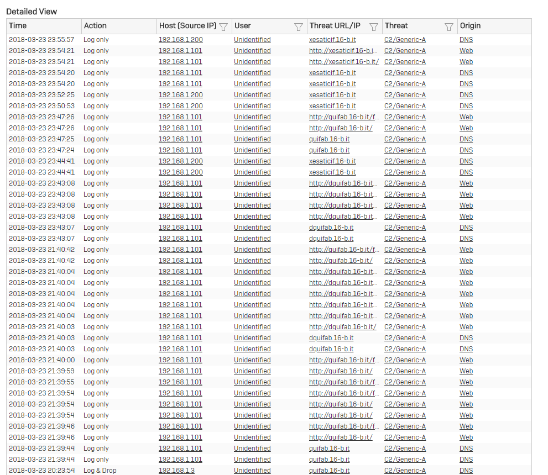Open C2/Generic-A threat in the 20:23:54 row
Image resolution: width=548 pixels, height=475 pixels.
coord(405,471)
